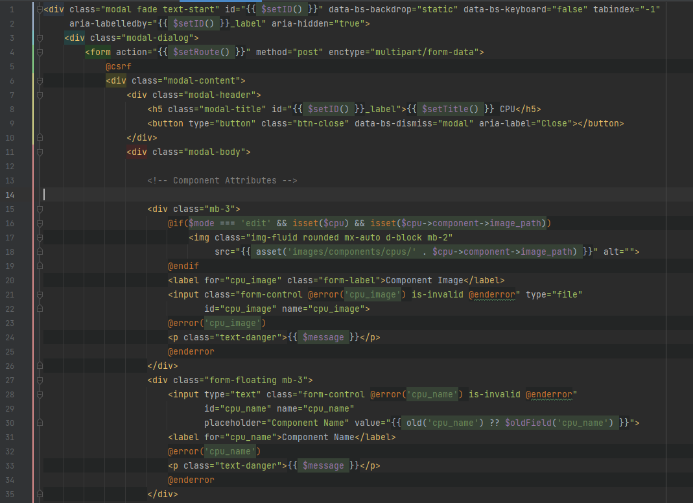Click fold end marker on line 10
This screenshot has height=503, width=693.
point(40,138)
